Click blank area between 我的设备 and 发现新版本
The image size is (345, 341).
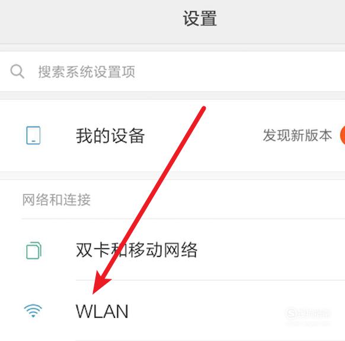point(203,135)
